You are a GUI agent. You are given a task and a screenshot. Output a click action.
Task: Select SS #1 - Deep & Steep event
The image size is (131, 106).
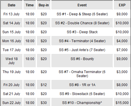pyautogui.click(x=82, y=14)
